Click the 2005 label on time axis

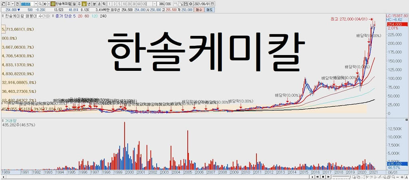point(188,172)
